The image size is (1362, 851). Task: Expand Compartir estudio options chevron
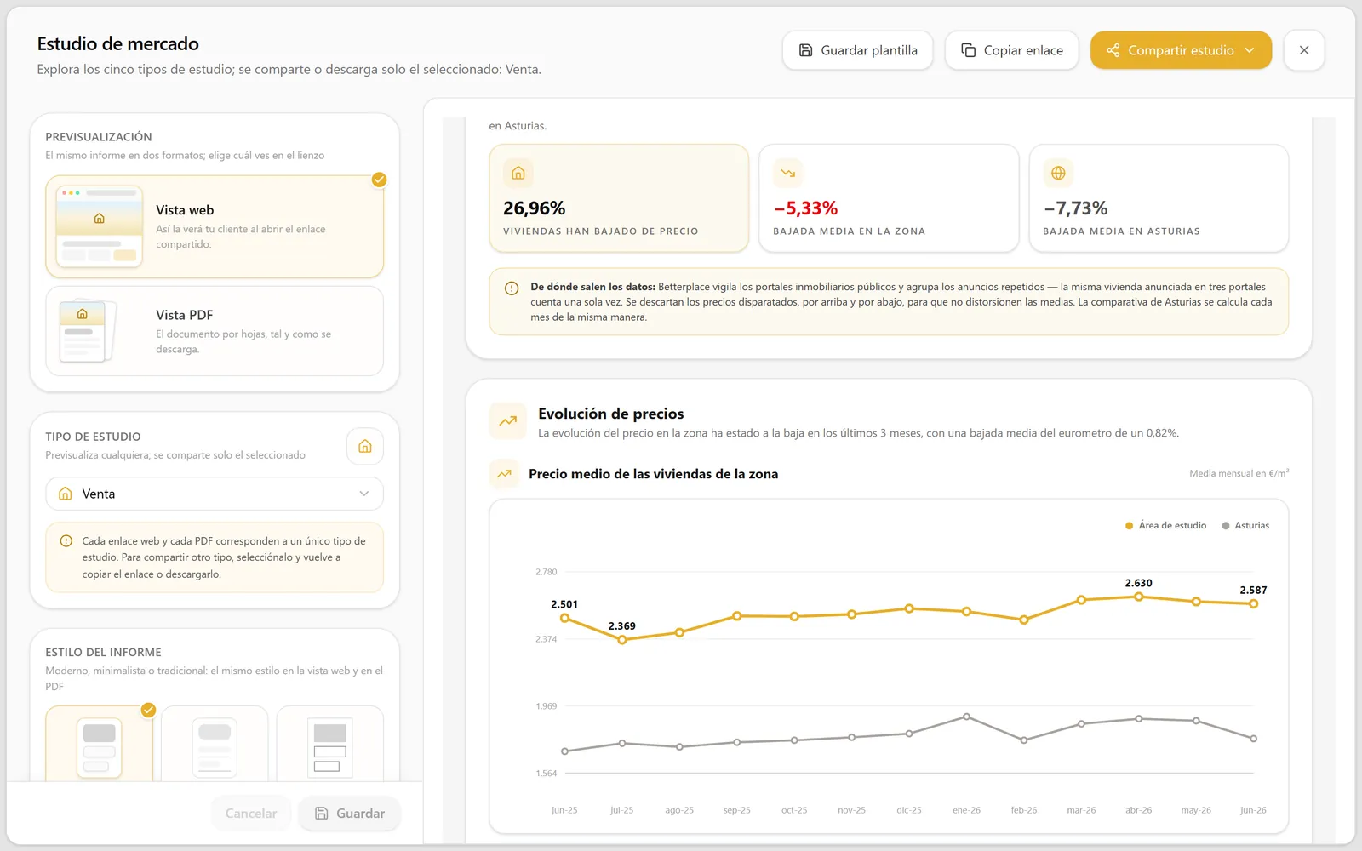tap(1250, 50)
